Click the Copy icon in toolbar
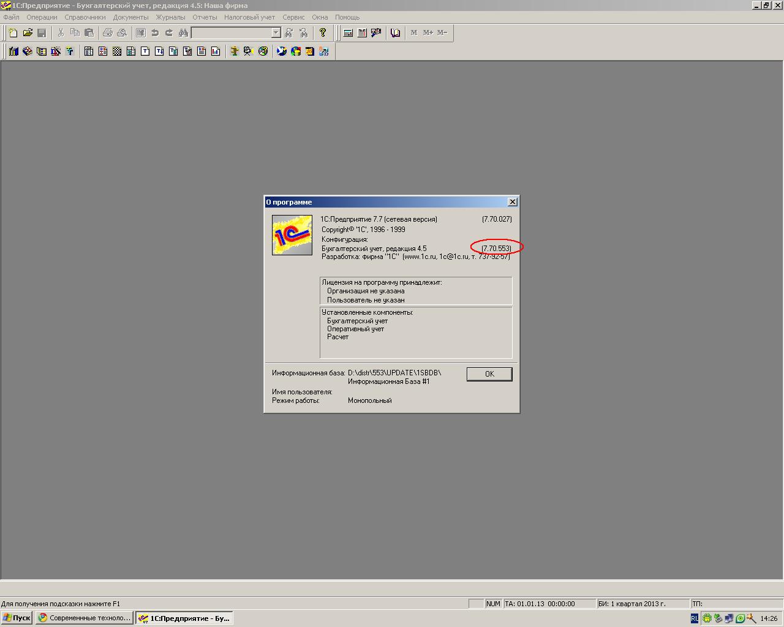This screenshot has width=784, height=627. tap(75, 33)
